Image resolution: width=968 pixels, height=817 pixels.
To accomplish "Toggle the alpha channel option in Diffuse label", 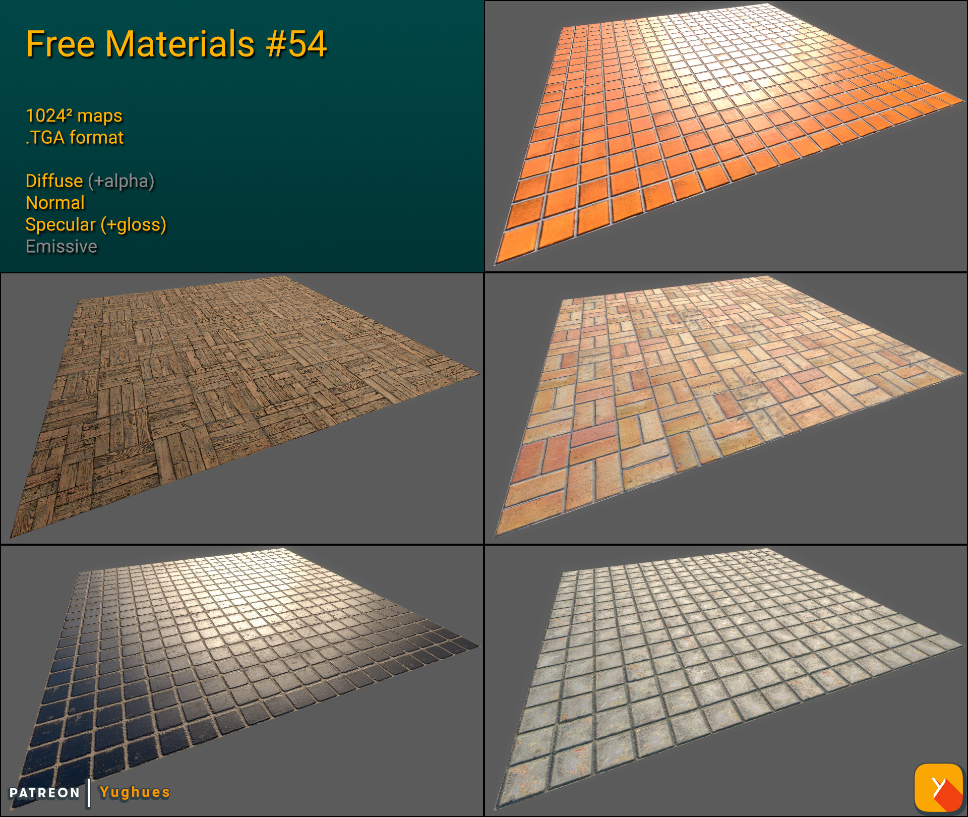I will click(x=121, y=181).
